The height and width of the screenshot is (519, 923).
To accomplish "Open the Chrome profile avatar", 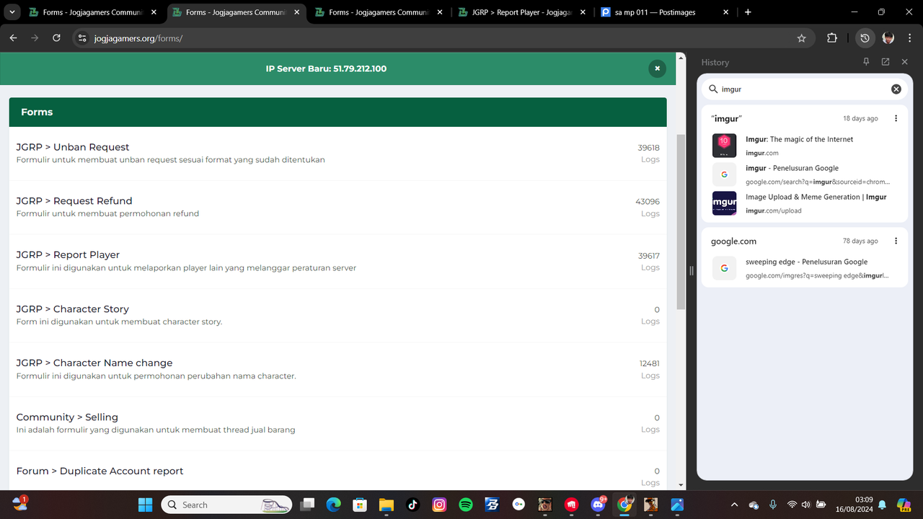I will click(x=888, y=38).
